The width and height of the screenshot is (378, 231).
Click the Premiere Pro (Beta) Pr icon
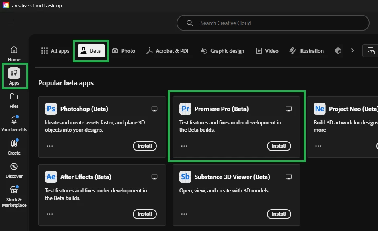click(x=185, y=109)
